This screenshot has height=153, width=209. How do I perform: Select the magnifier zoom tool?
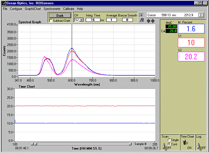click(x=141, y=20)
